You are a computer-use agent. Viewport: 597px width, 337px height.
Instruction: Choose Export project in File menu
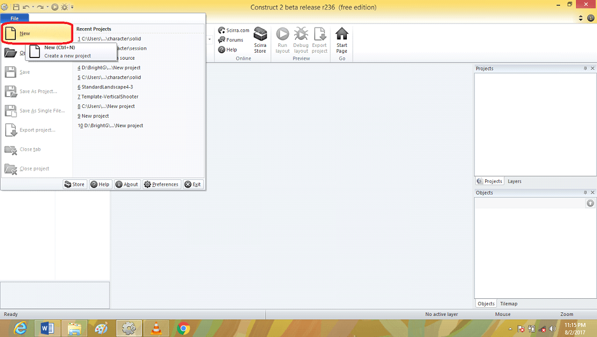pos(37,130)
